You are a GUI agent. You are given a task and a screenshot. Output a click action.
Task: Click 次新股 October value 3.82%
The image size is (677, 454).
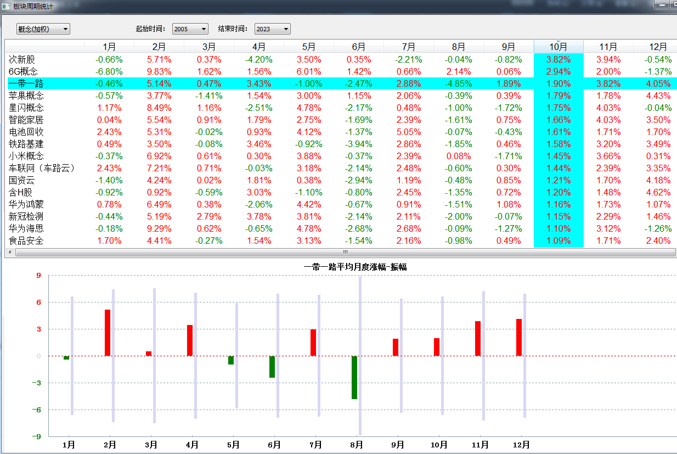coord(558,59)
